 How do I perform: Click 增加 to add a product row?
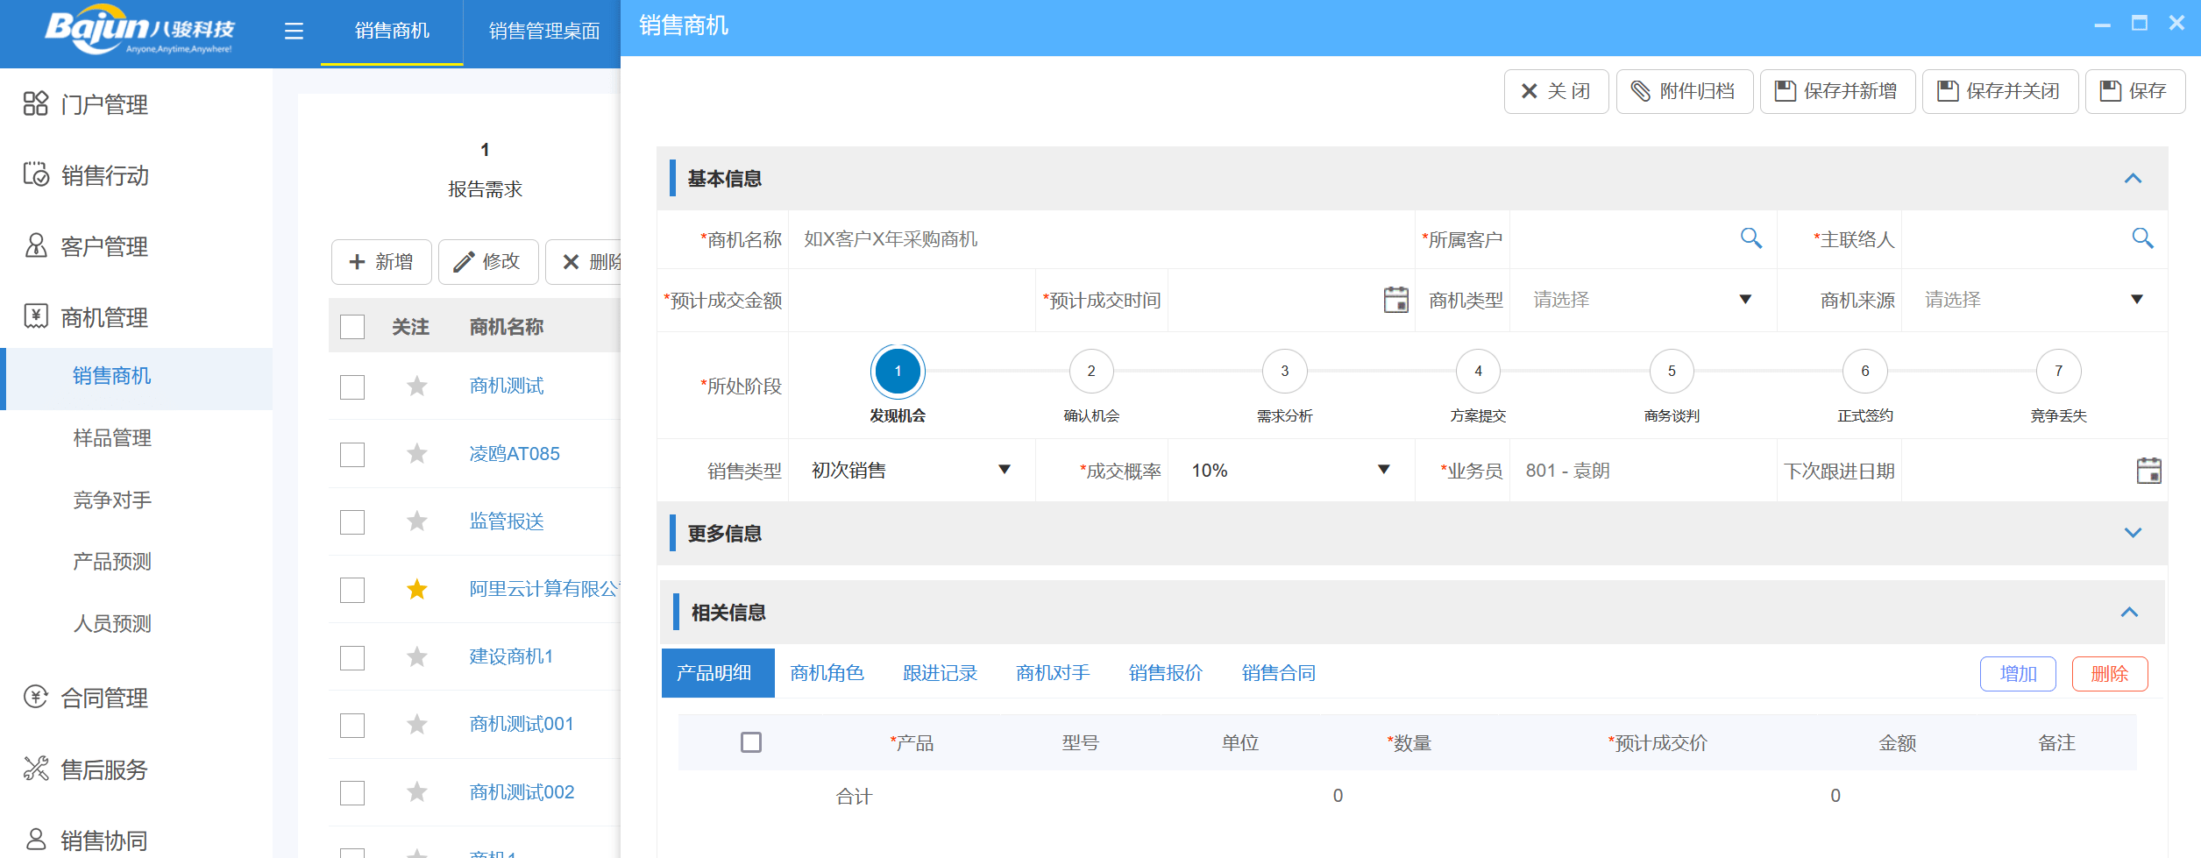click(x=2018, y=673)
